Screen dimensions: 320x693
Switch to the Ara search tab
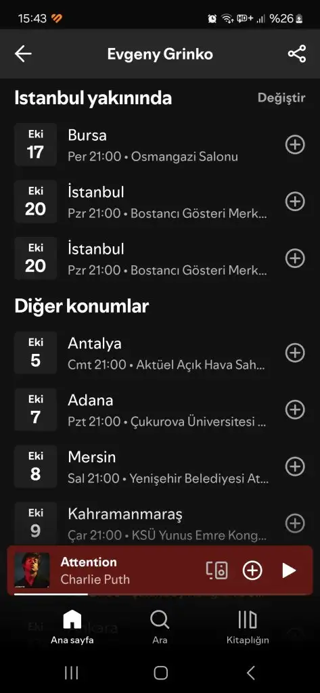[160, 627]
